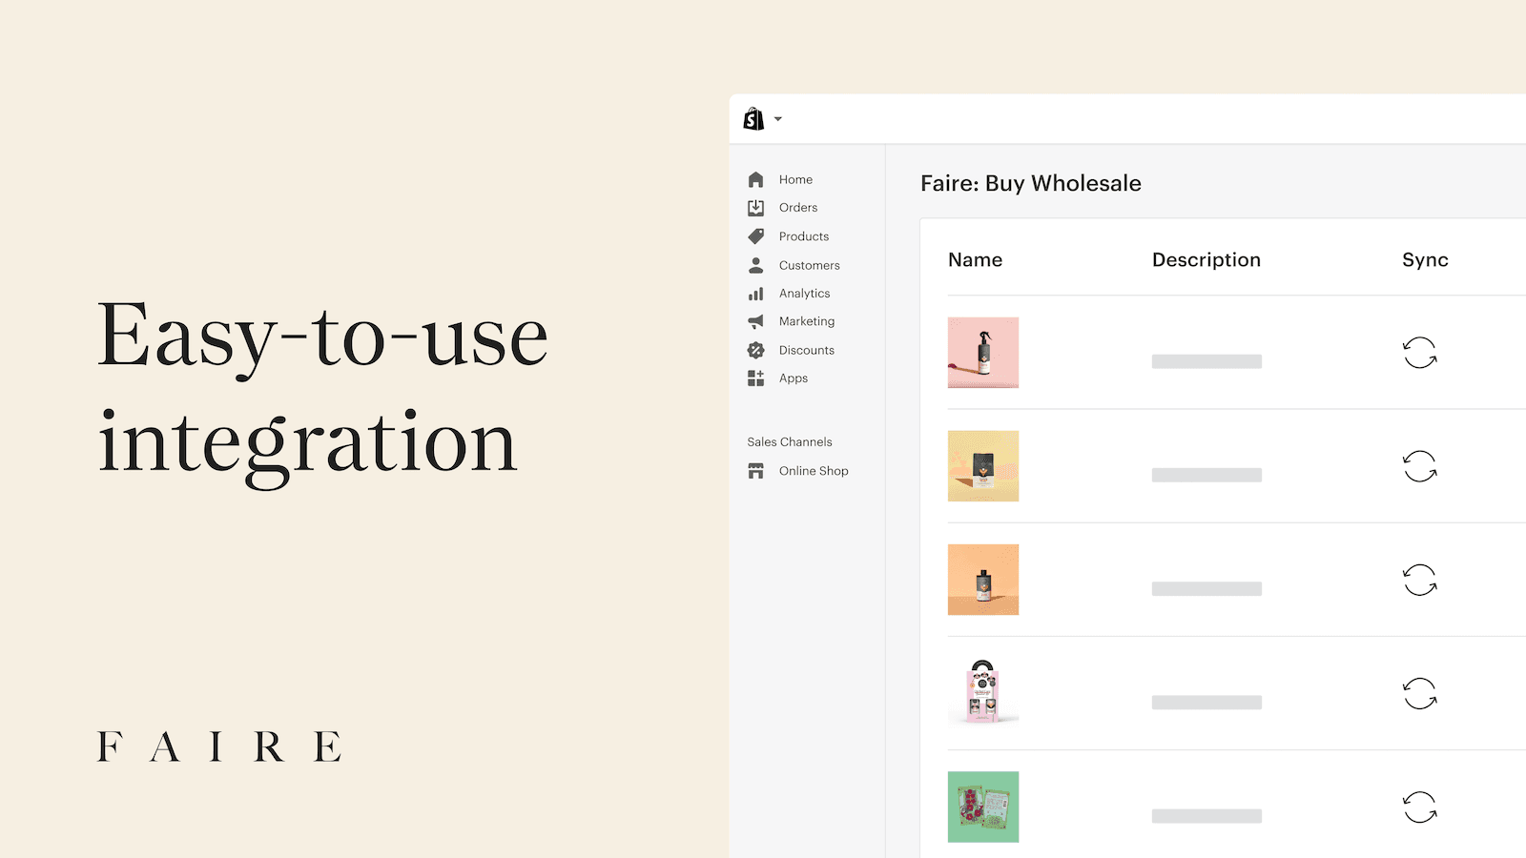Click the Name column header
Screen dimensions: 1526x858
point(975,260)
